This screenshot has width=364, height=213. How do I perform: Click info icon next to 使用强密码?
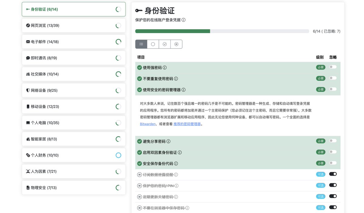click(x=165, y=68)
